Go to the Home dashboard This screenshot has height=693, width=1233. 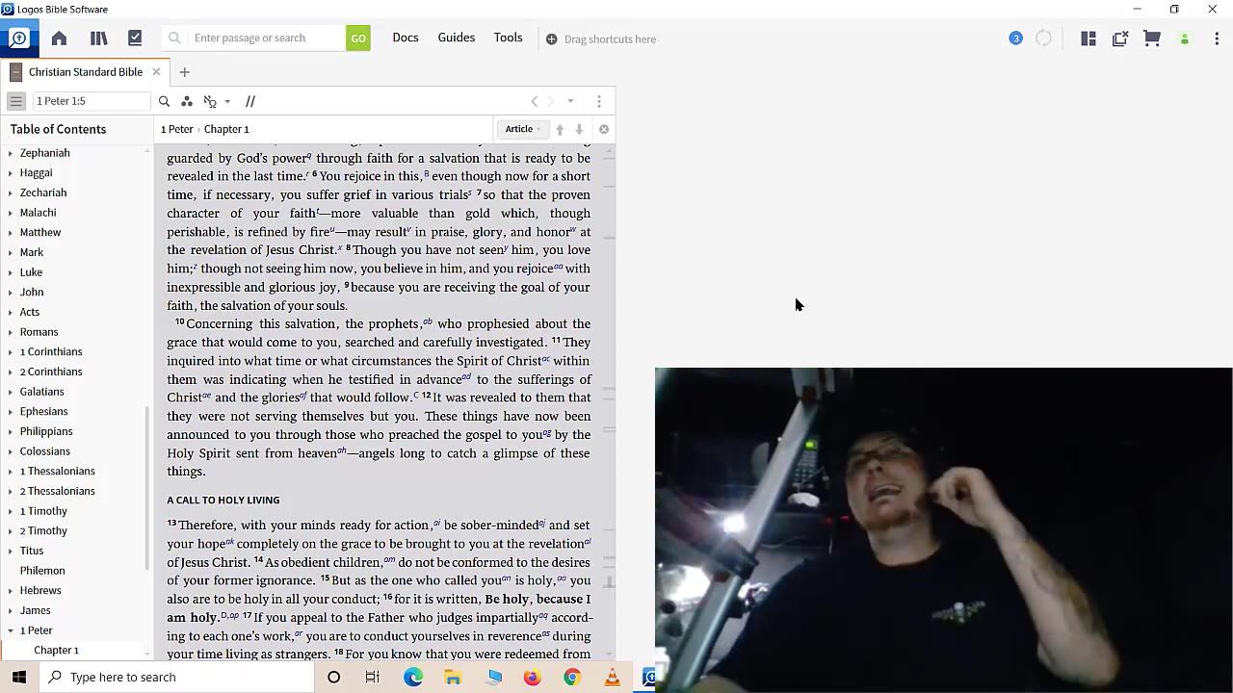pos(59,38)
